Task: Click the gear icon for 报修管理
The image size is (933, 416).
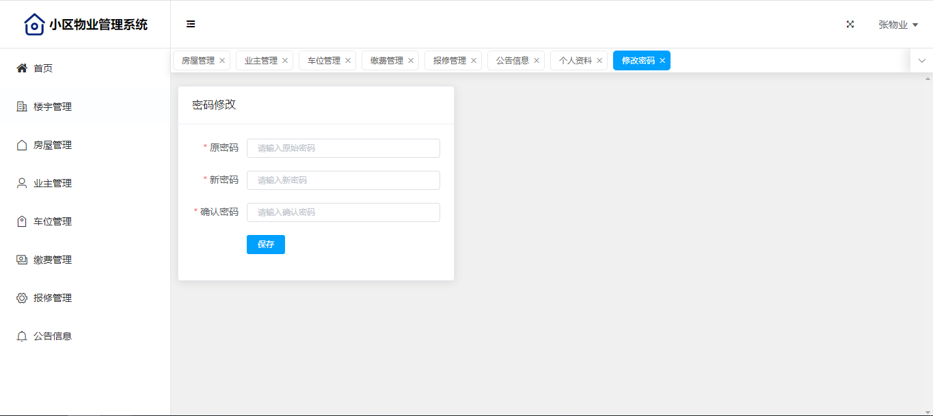Action: coord(22,298)
